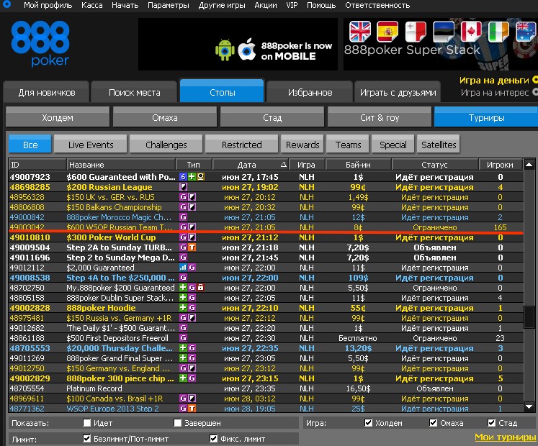Image resolution: width=538 pixels, height=446 pixels.
Task: Switch to the Избранное tab
Action: click(x=310, y=92)
